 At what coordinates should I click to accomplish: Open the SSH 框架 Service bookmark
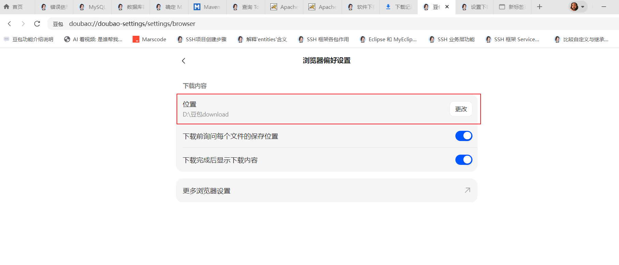[512, 39]
